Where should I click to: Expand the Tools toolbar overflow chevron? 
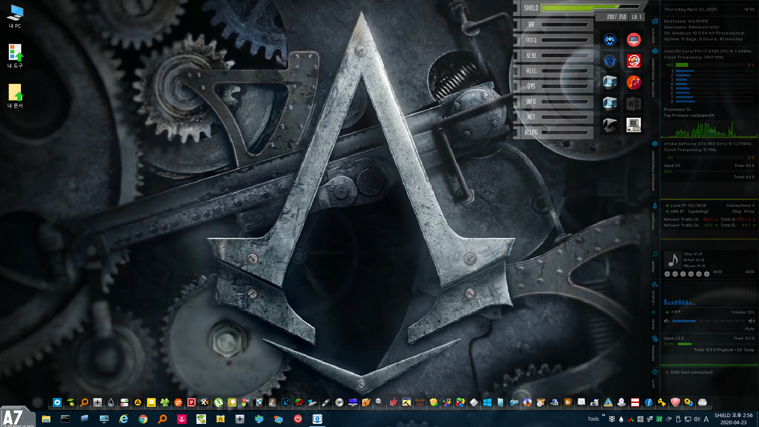click(x=604, y=415)
